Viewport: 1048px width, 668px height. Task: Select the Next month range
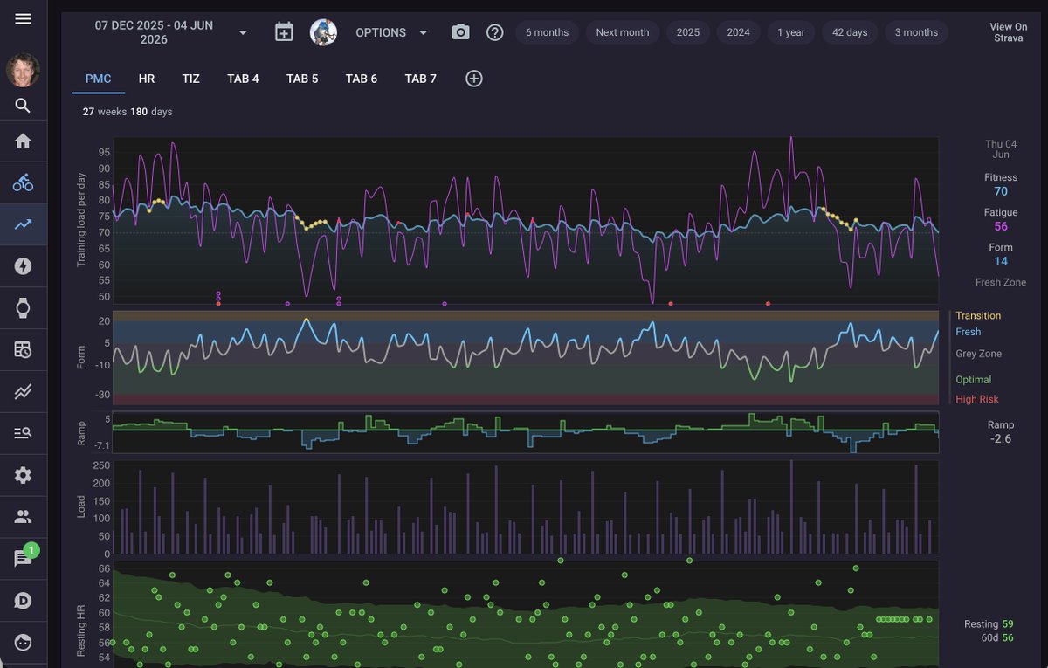[x=623, y=32]
